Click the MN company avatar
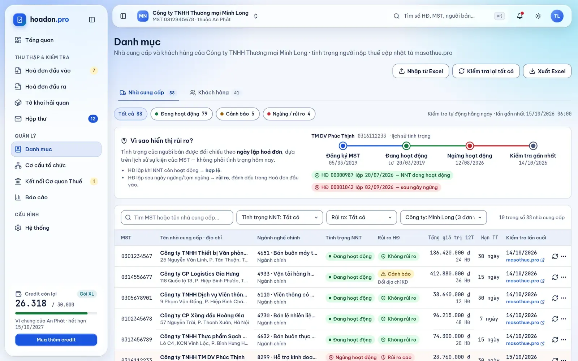The width and height of the screenshot is (578, 361). [x=143, y=16]
